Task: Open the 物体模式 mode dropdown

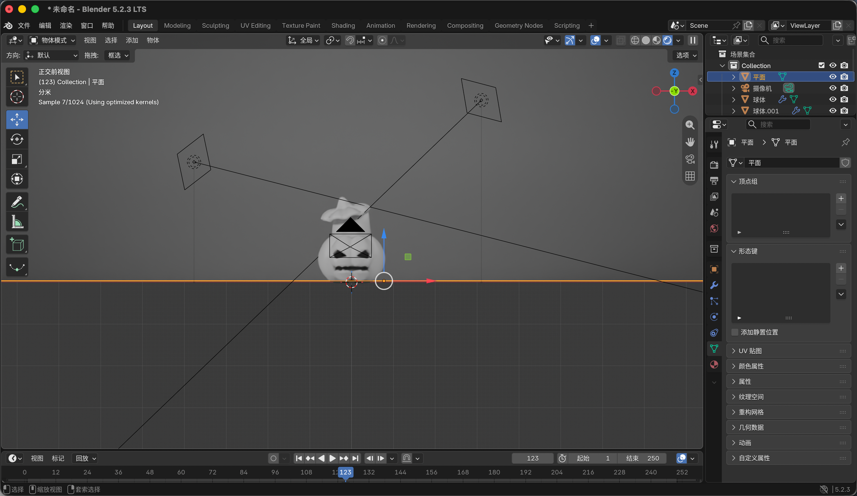Action: [52, 41]
